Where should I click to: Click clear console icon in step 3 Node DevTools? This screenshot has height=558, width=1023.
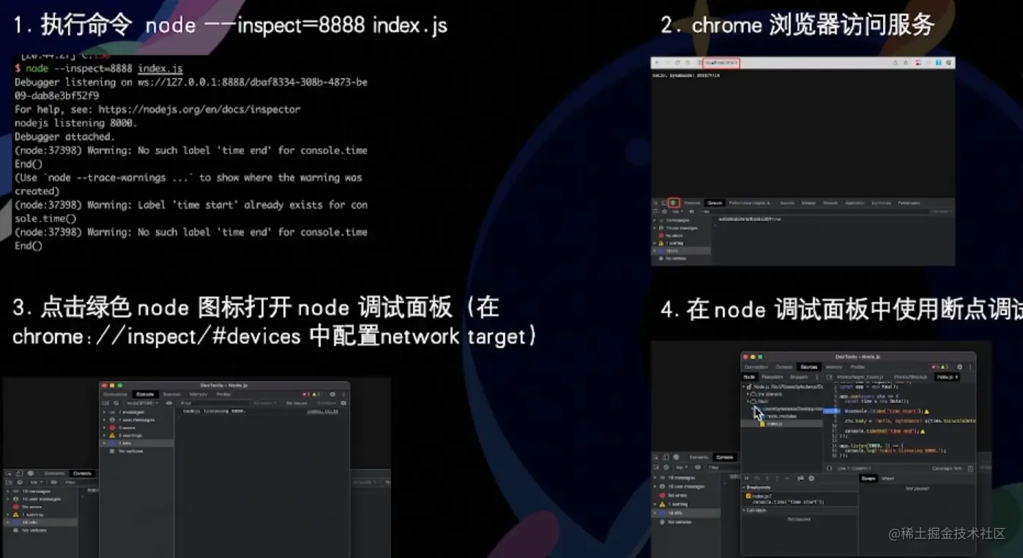116,403
